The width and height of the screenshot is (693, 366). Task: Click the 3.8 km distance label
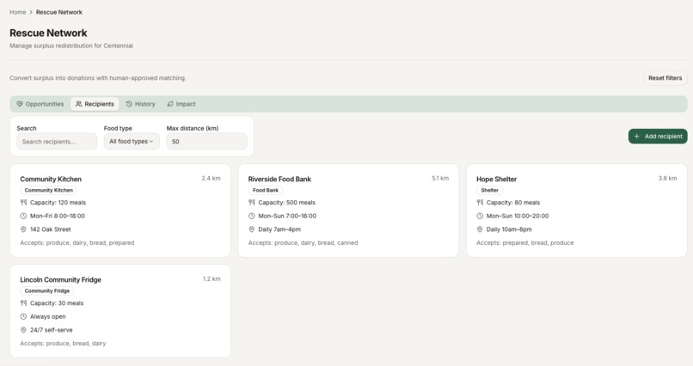tap(667, 179)
